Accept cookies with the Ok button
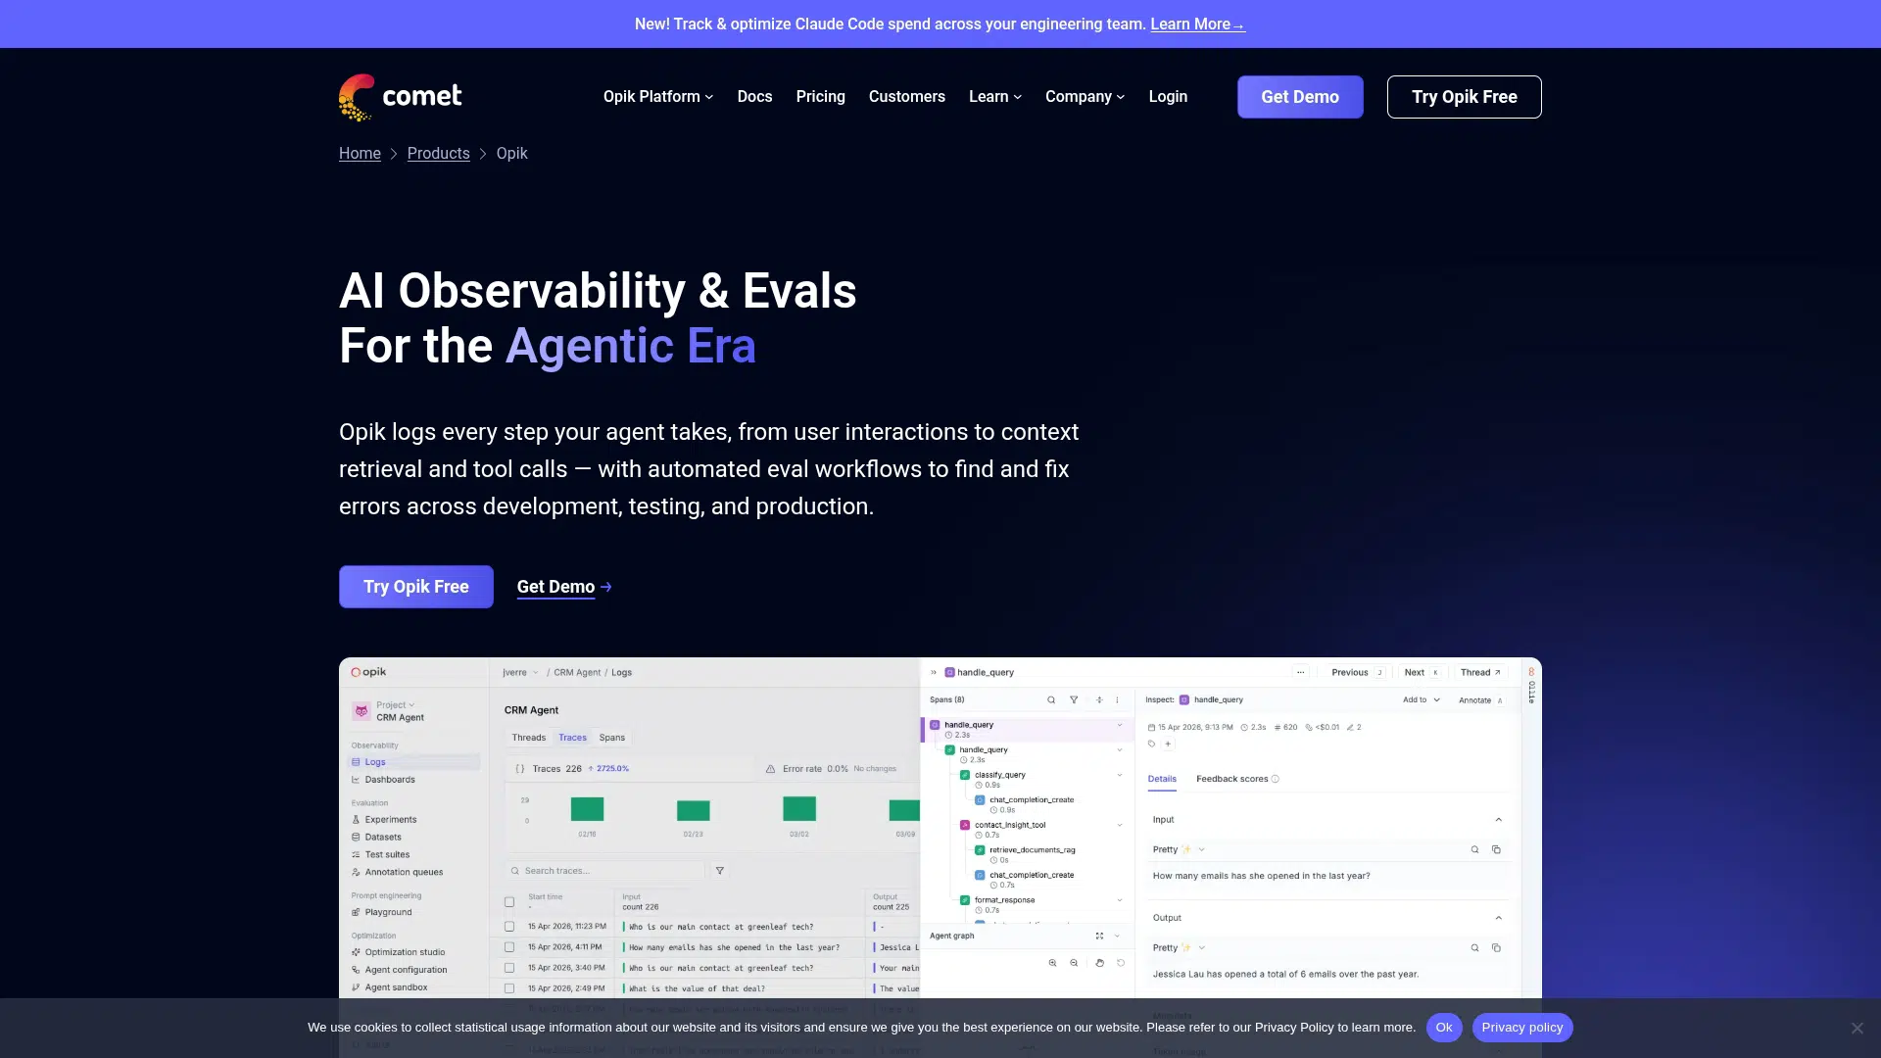1881x1058 pixels. pyautogui.click(x=1444, y=1028)
